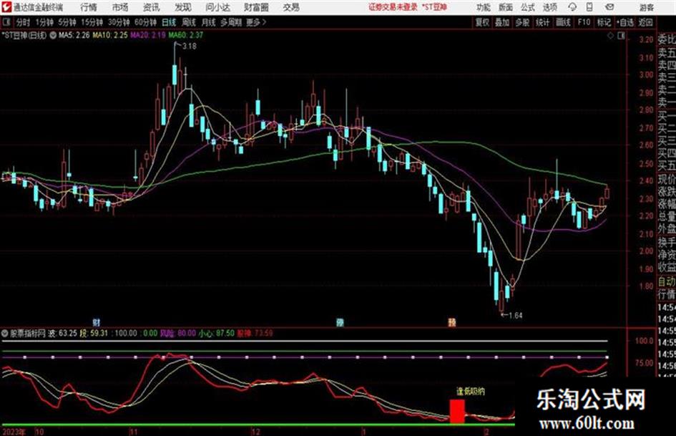Click the 财 event marker on chart bottom
This screenshot has width=676, height=436.
point(97,322)
